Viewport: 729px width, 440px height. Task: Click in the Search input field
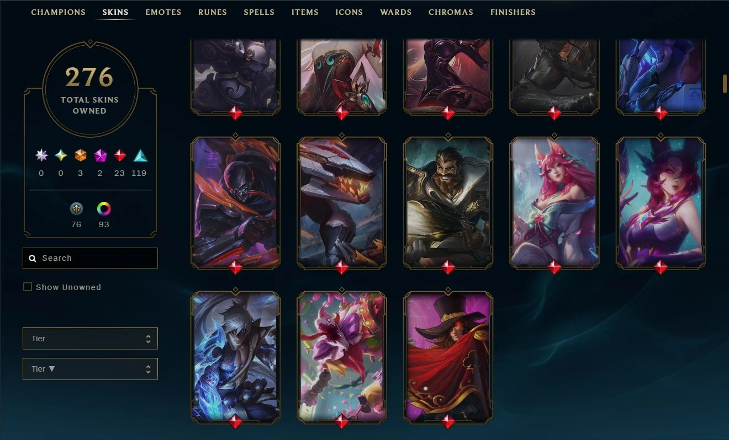(90, 258)
